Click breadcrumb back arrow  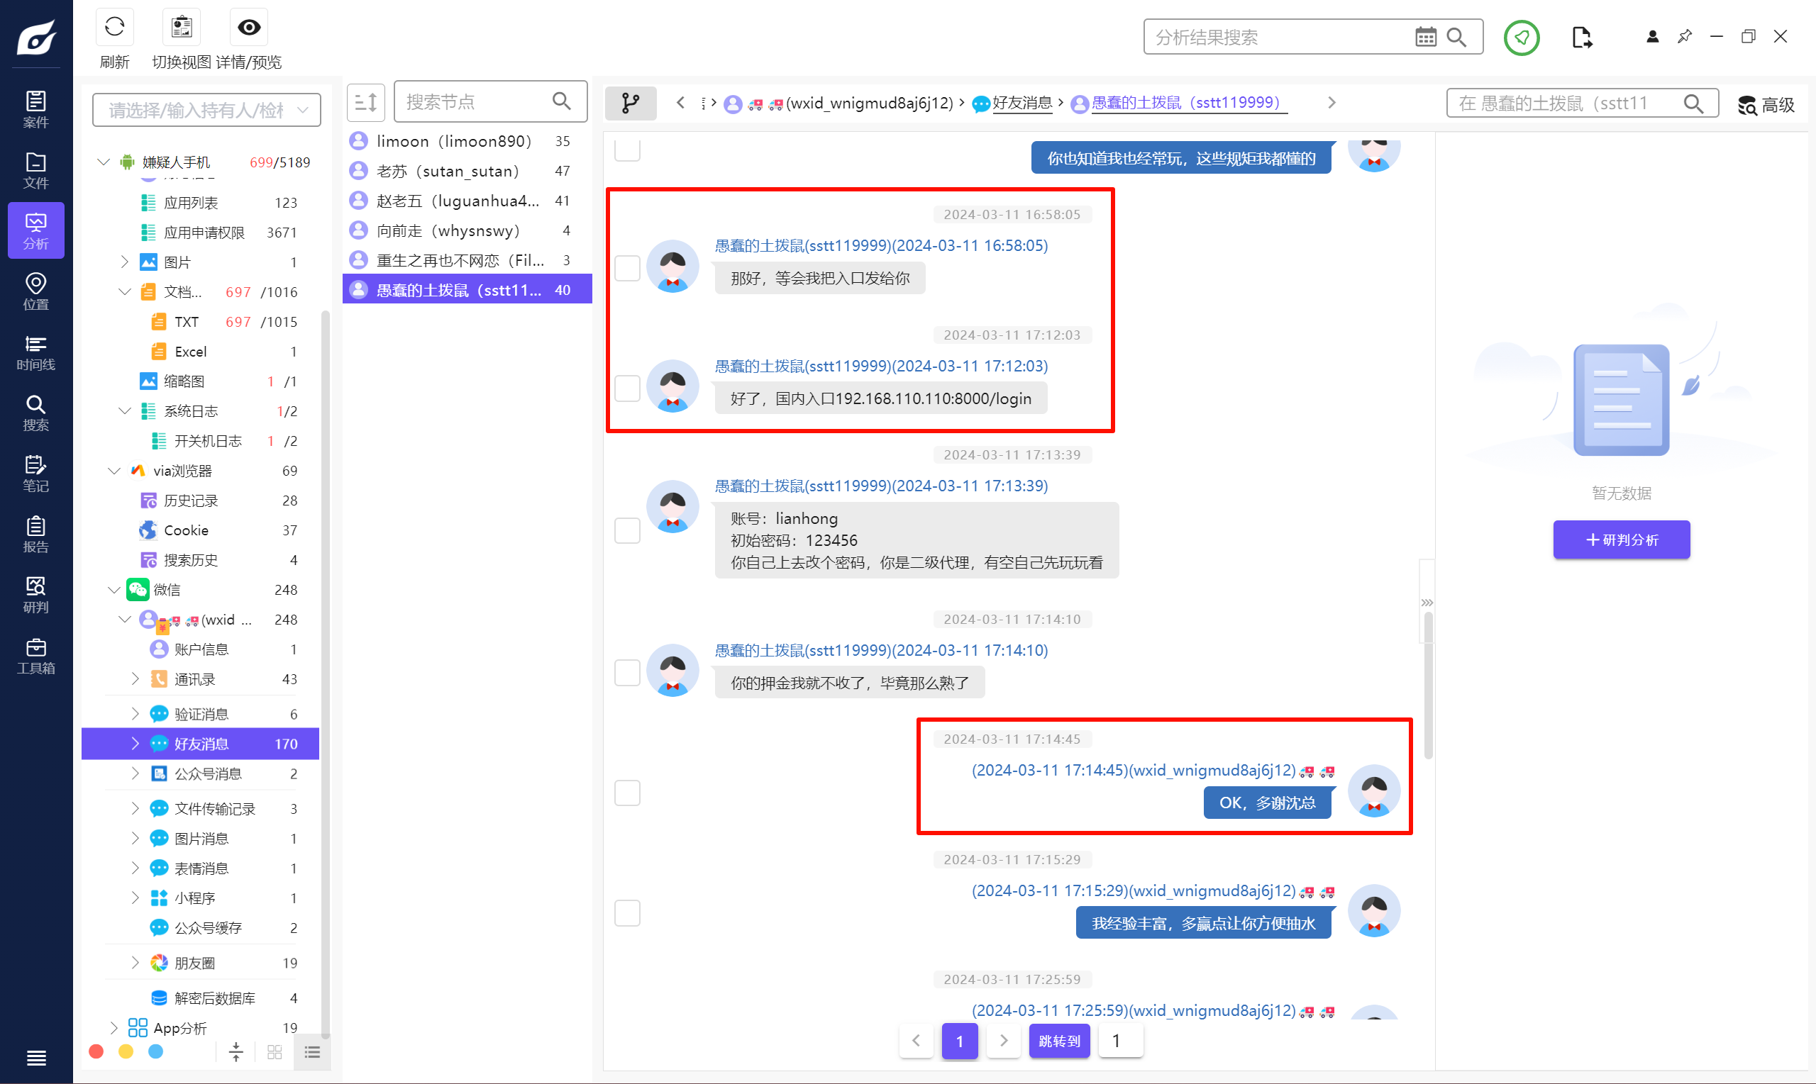click(680, 103)
